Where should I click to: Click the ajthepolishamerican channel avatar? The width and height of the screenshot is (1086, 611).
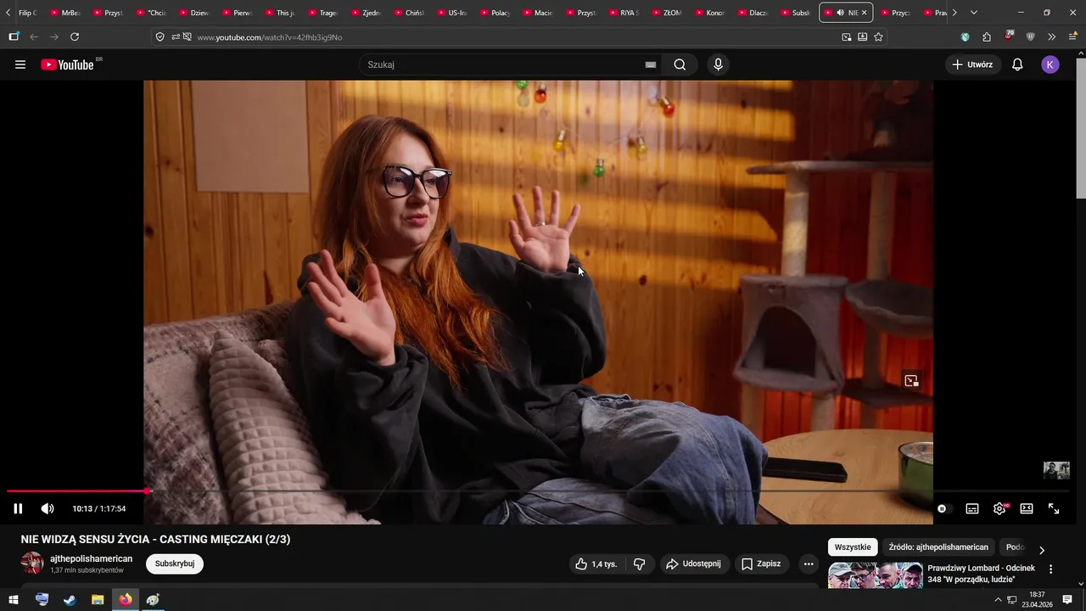32,563
